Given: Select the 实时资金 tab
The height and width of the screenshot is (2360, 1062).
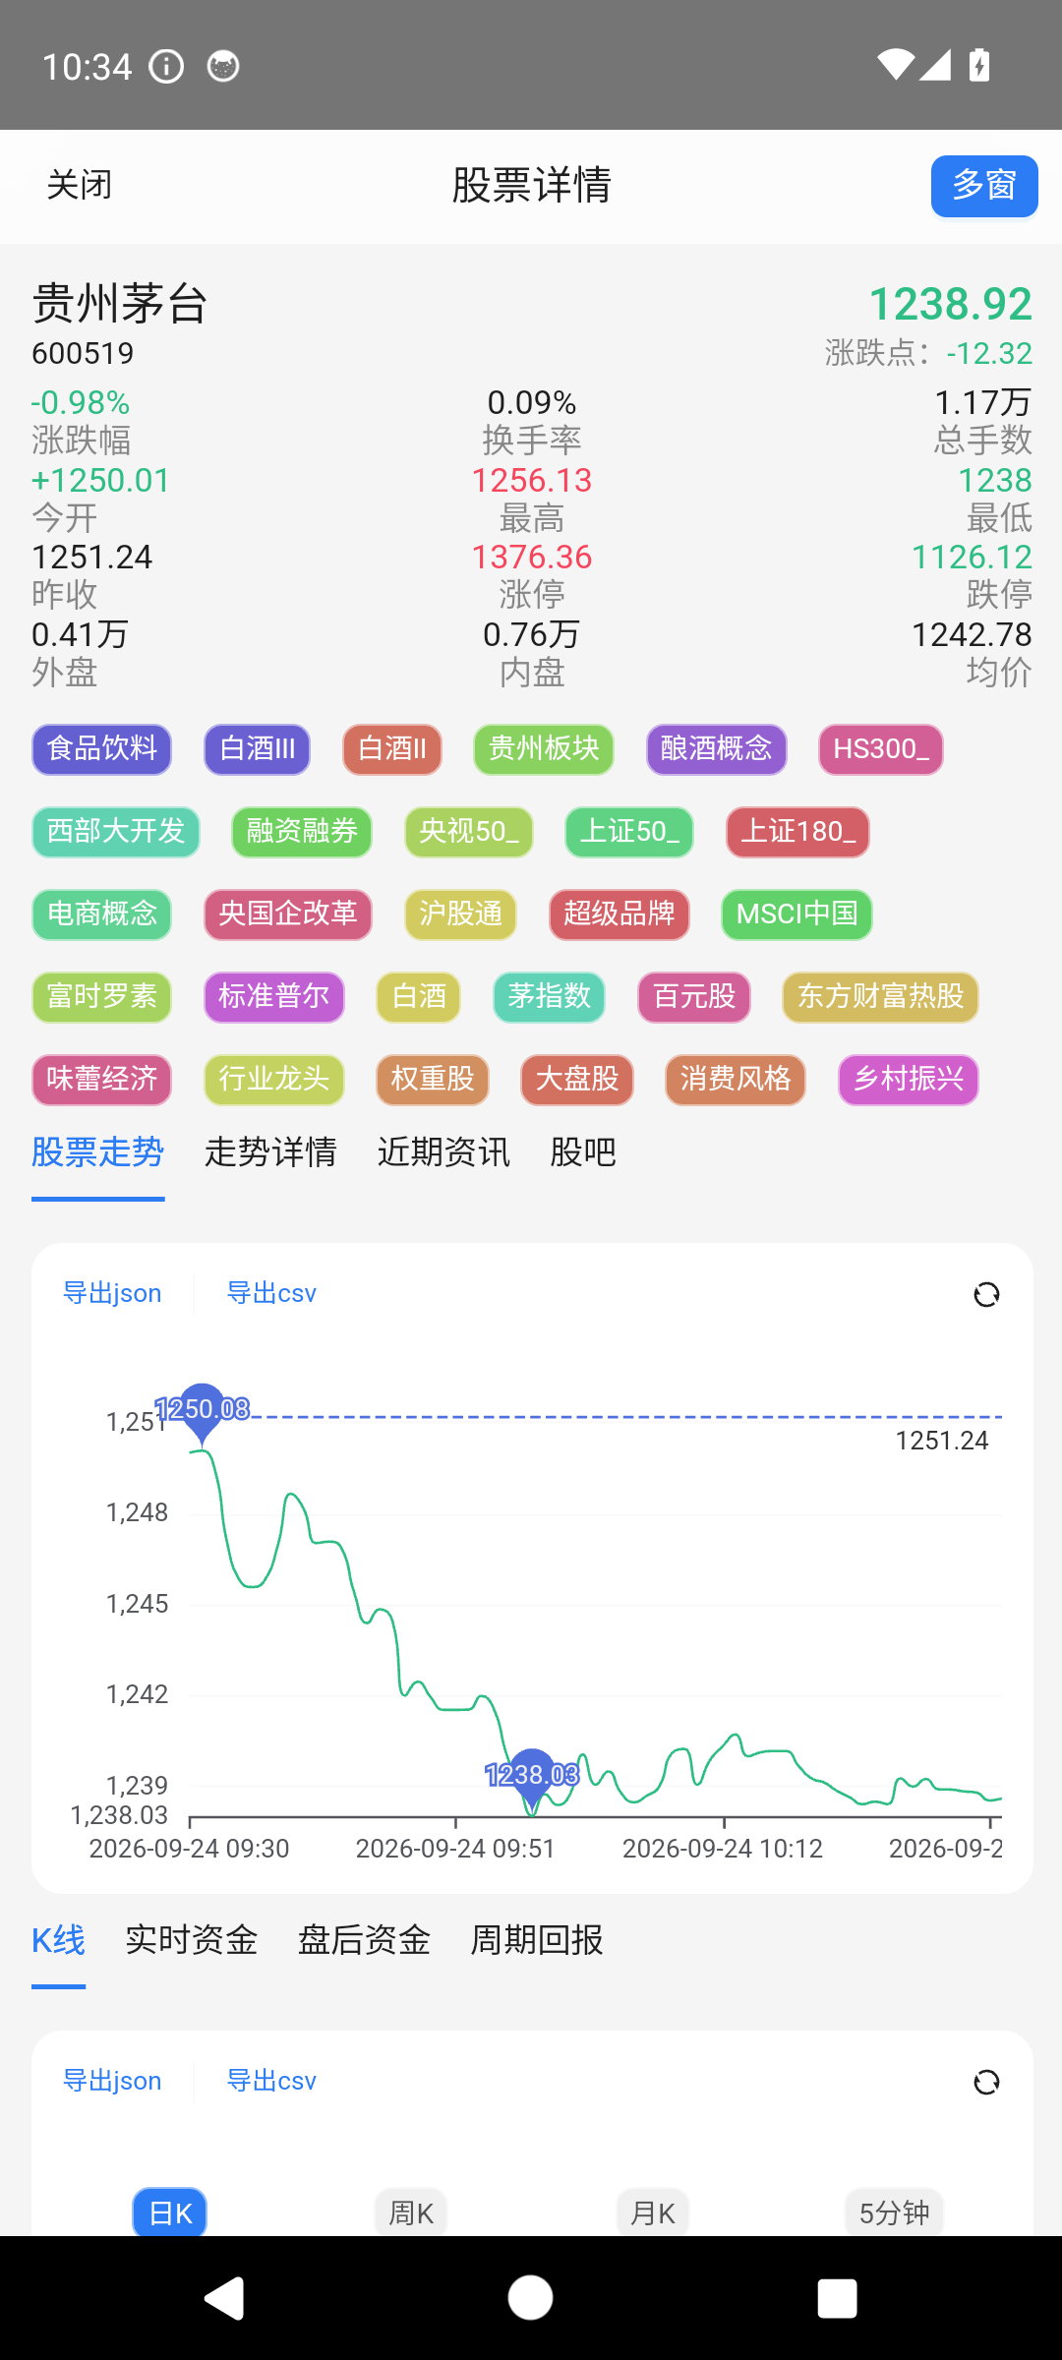Looking at the screenshot, I should pos(191,1940).
